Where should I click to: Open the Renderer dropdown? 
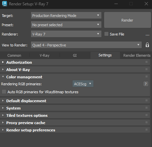tap(66, 34)
